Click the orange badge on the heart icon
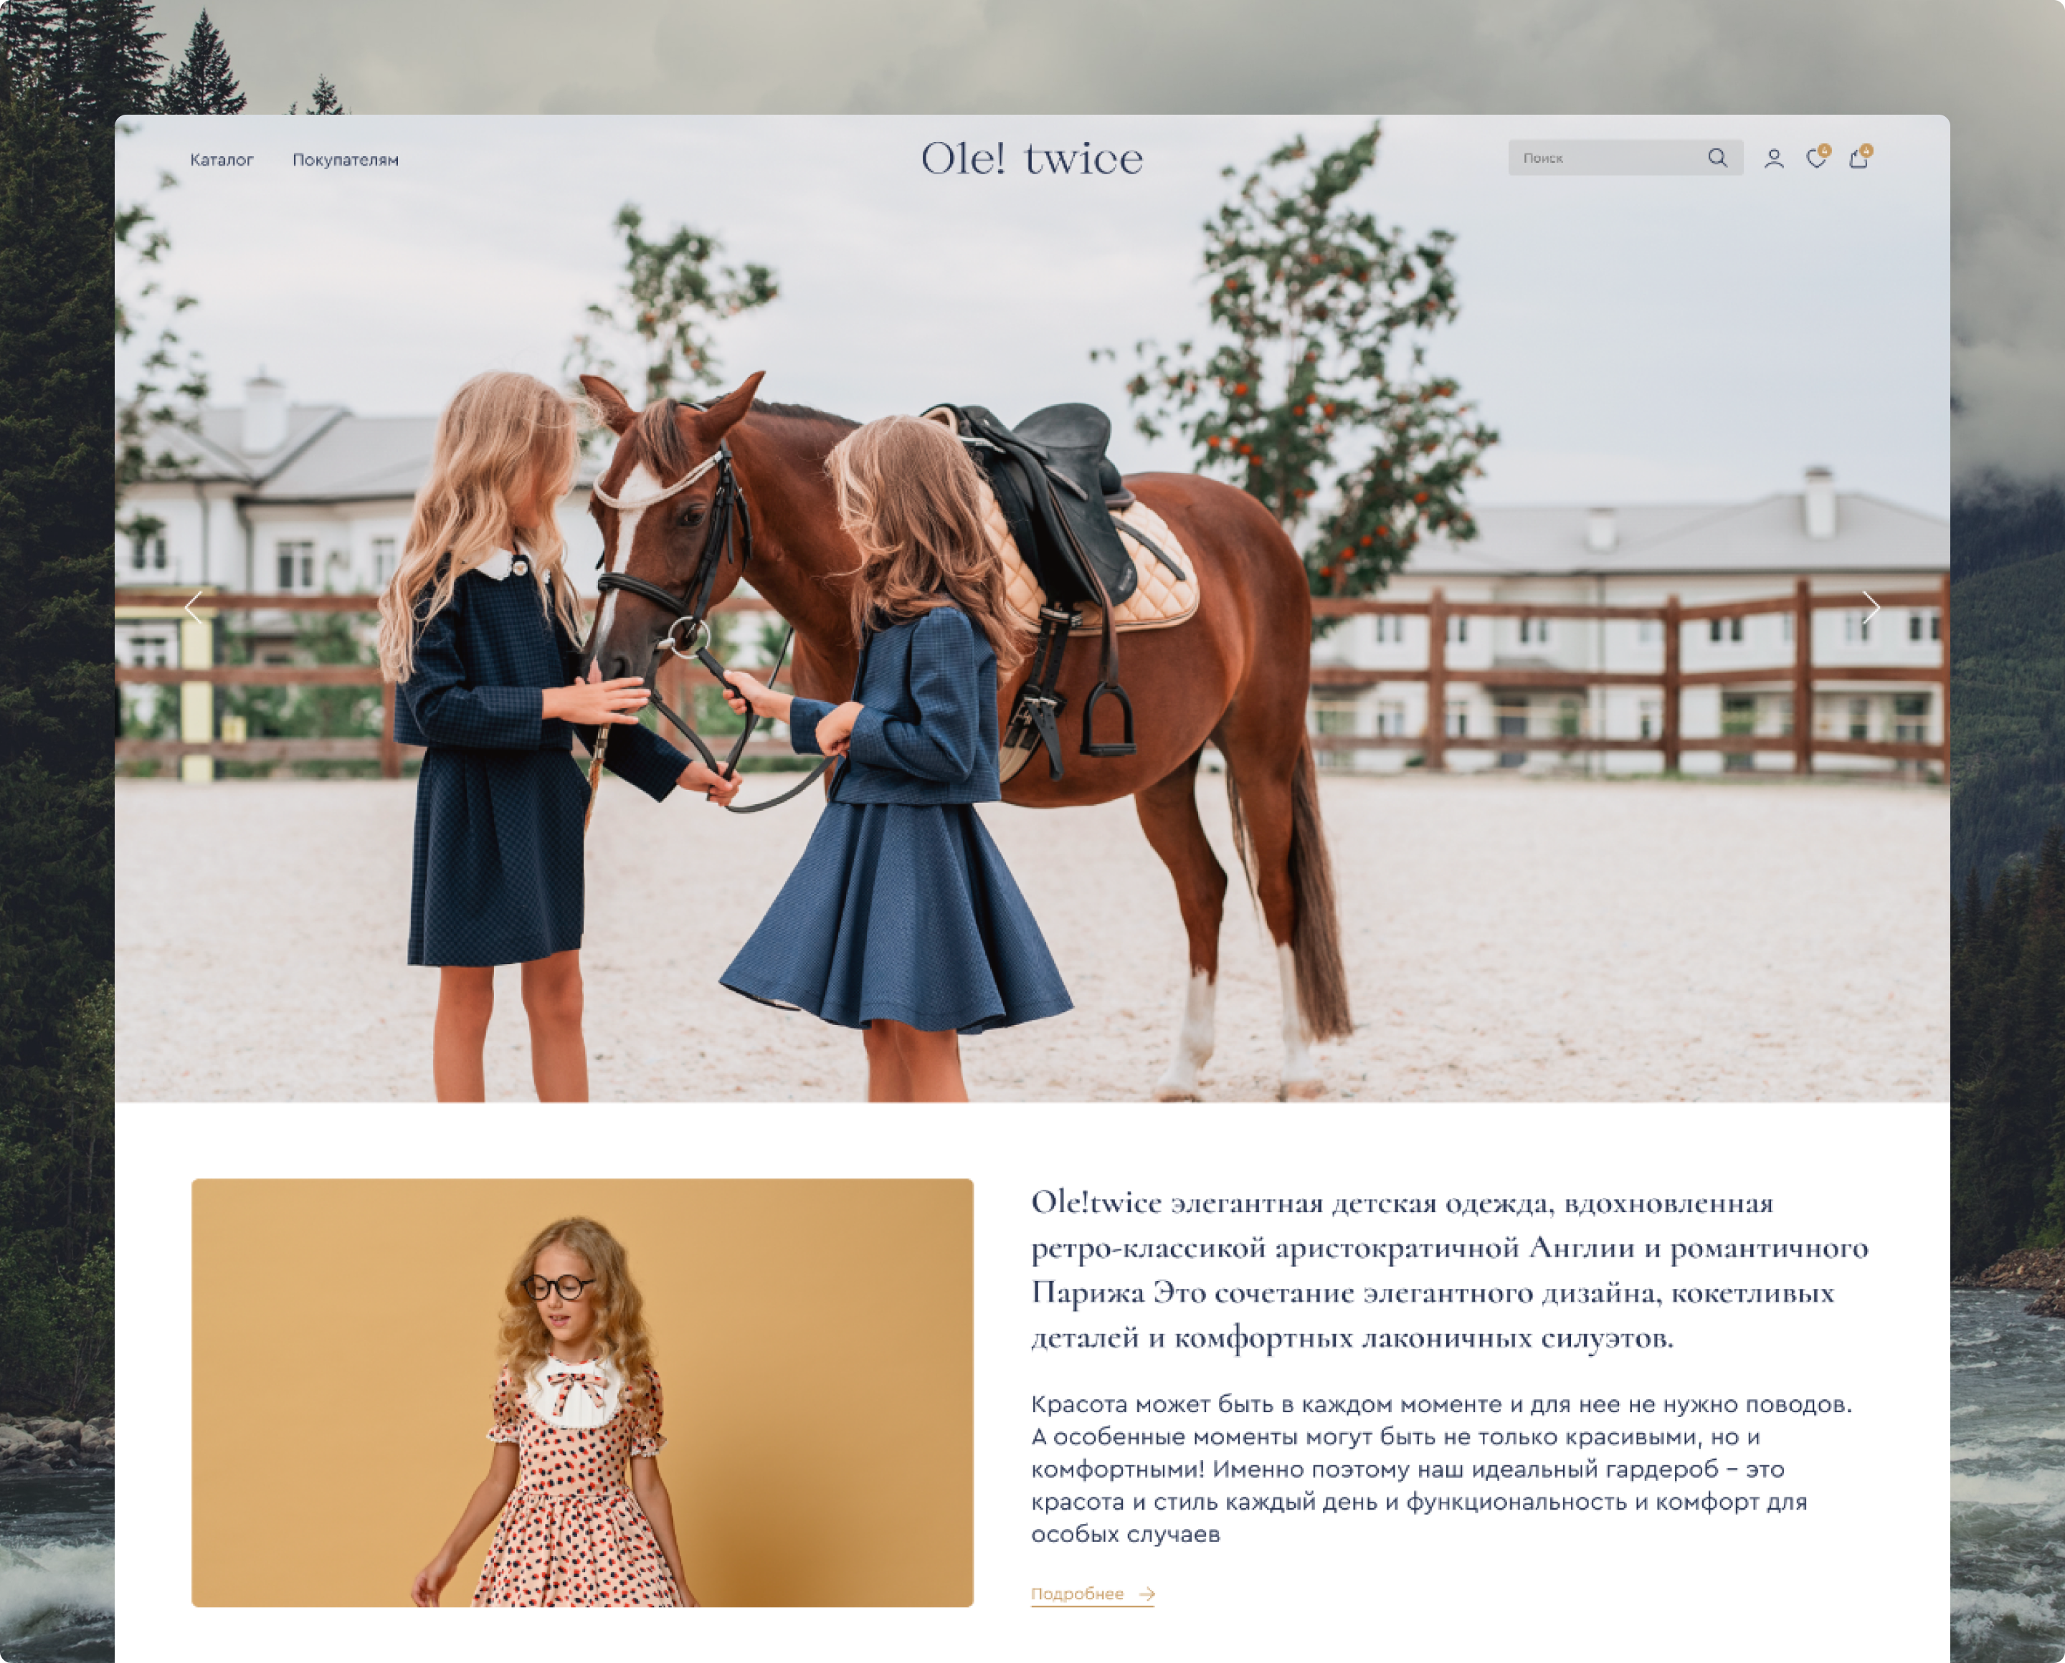The height and width of the screenshot is (1663, 2065). (x=1825, y=151)
